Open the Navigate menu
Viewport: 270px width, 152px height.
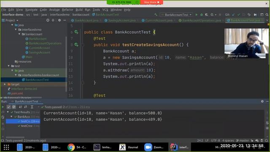tap(31, 10)
